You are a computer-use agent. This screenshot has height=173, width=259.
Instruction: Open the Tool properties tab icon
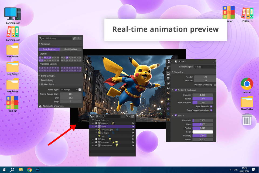168,68
